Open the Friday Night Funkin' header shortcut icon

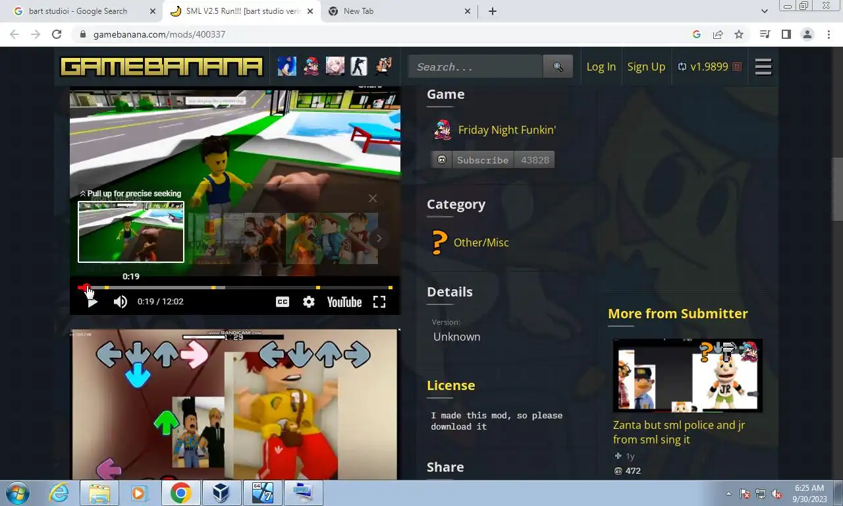tap(311, 67)
